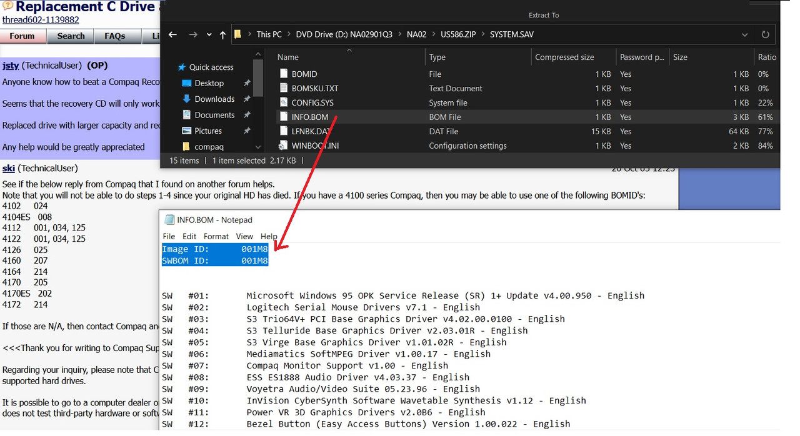The image size is (800, 436).
Task: Click the SW #08 ESS ES1888 Audio Driver line
Action: [316, 377]
